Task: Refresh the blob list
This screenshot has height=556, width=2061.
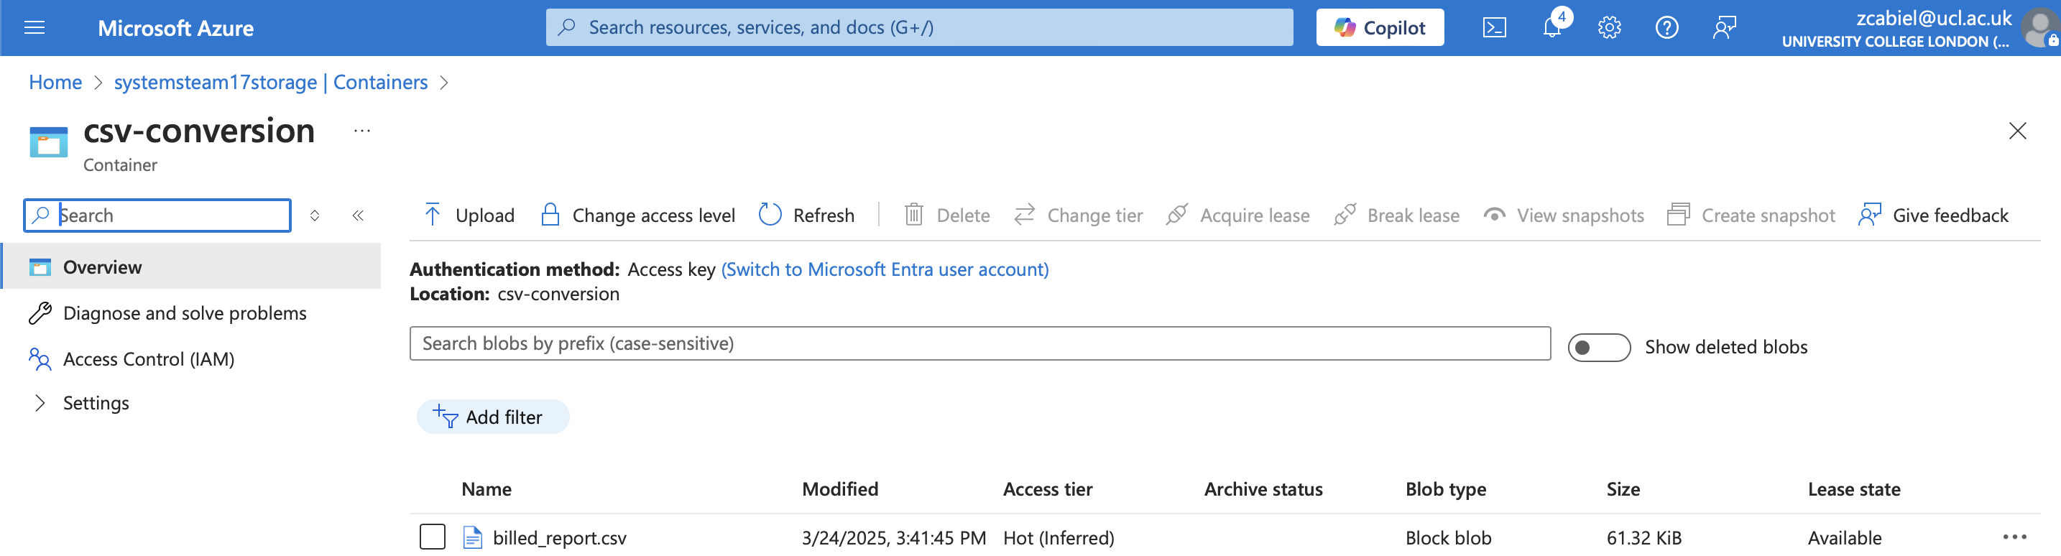Action: [x=806, y=216]
